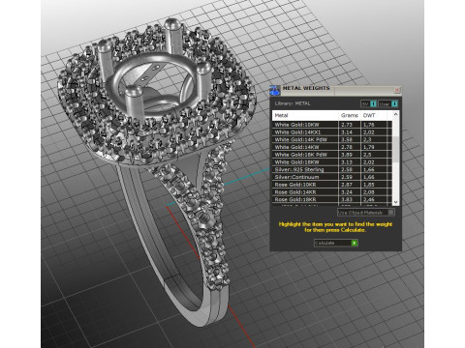Screen dimensions: 465x348
Task: Select the White Gold:14K PdW row
Action: click(332, 139)
